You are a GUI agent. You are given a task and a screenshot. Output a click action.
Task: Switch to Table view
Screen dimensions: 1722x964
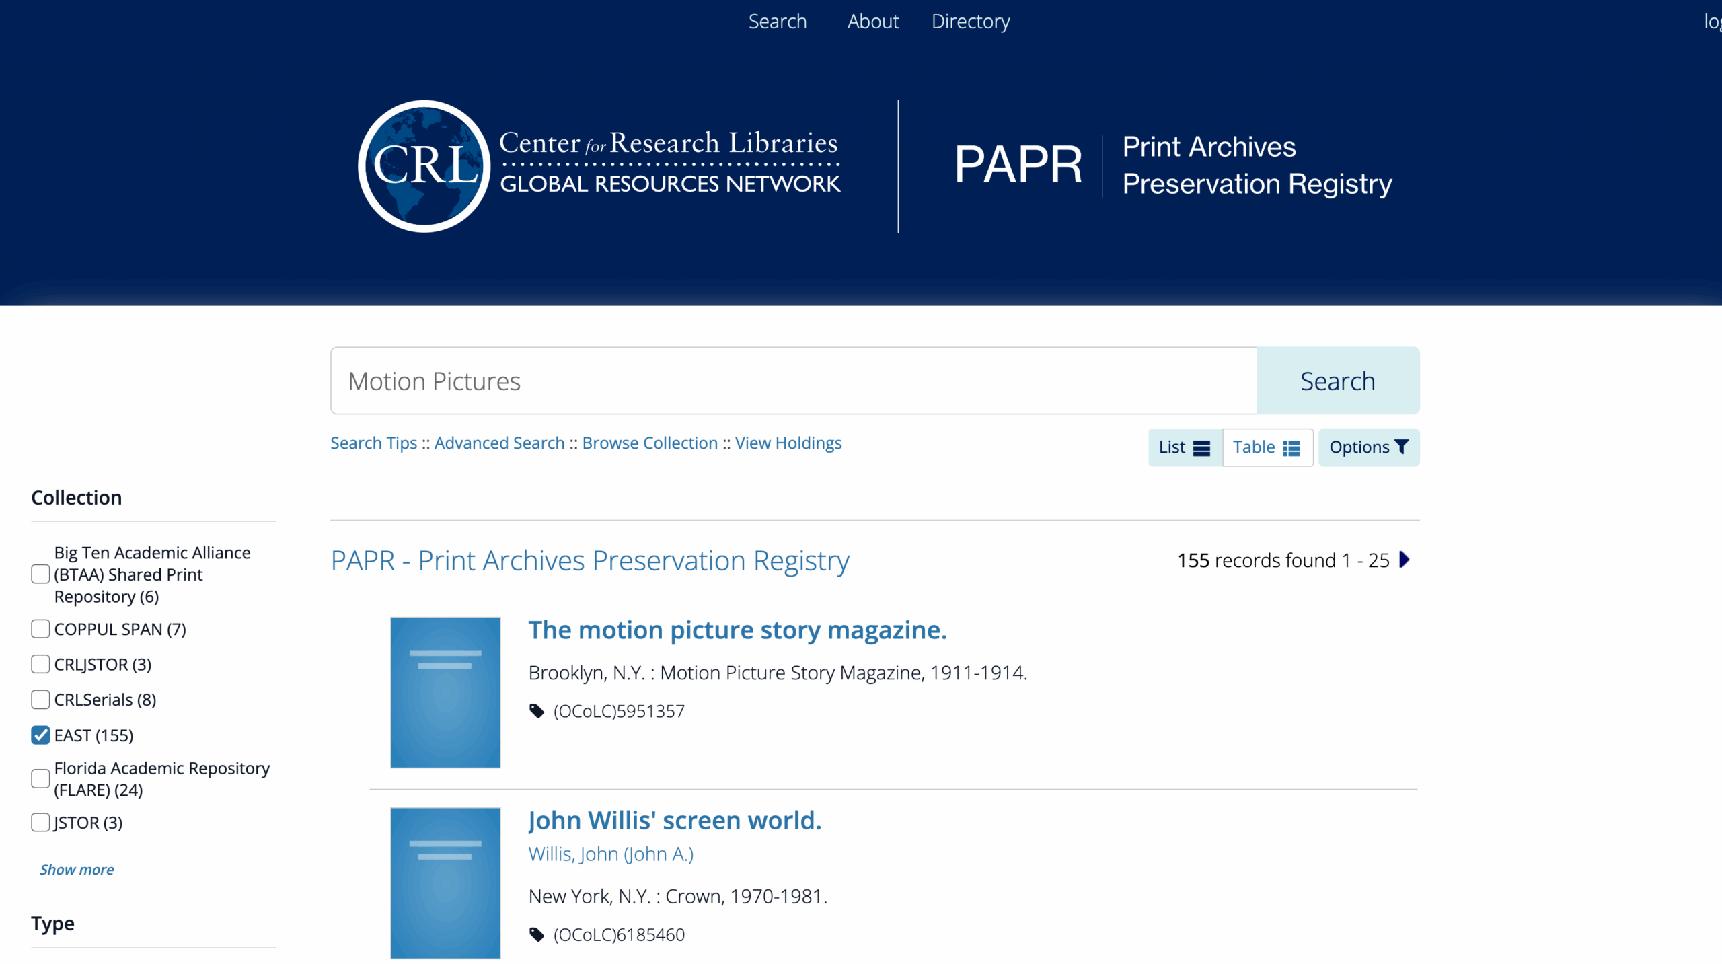1267,447
